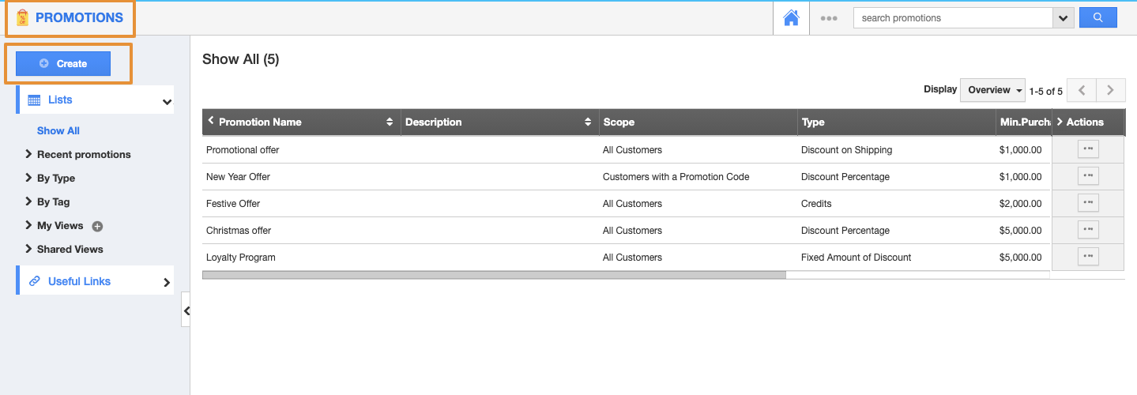Add a new view with plus icon
Screen dimensions: 1137x395
click(x=98, y=226)
